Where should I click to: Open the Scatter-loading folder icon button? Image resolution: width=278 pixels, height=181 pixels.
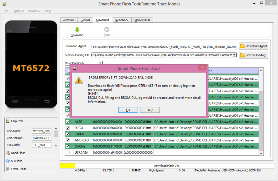click(253, 55)
